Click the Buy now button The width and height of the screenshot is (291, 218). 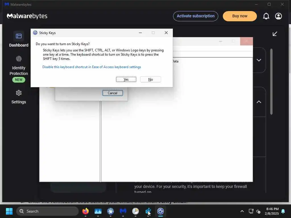240,16
